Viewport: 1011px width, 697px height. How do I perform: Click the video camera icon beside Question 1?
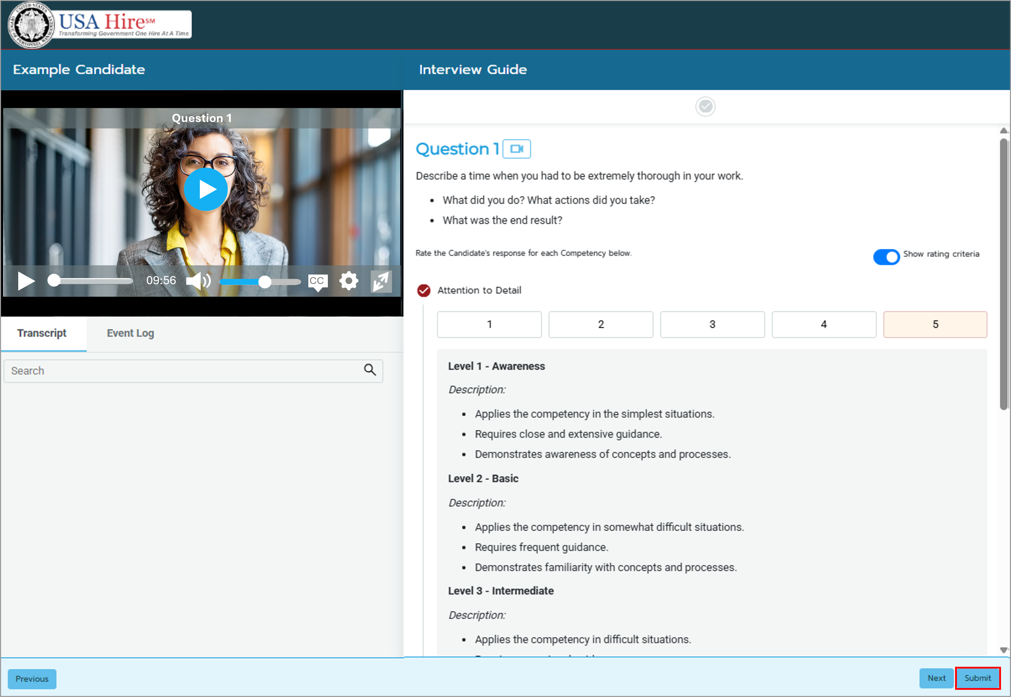click(516, 149)
